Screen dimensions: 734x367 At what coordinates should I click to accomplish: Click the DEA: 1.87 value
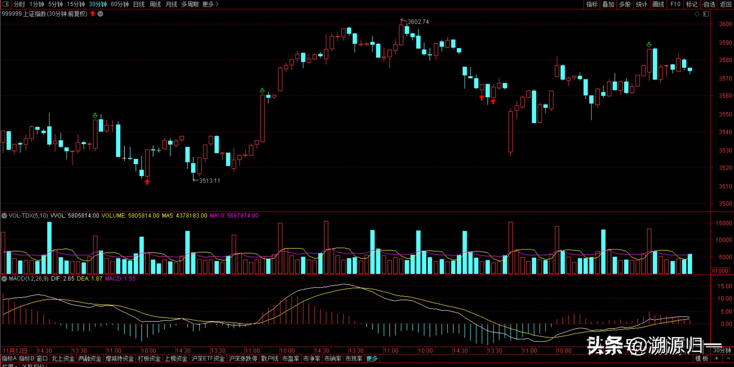click(90, 279)
